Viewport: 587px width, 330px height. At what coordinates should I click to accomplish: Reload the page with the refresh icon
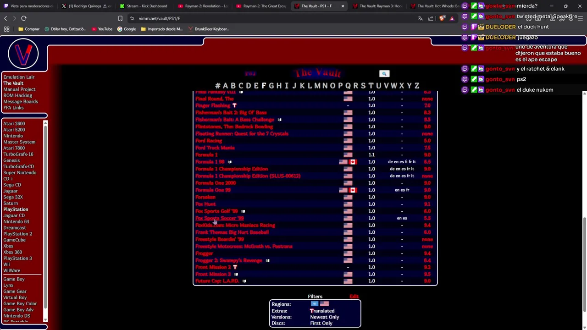(24, 18)
